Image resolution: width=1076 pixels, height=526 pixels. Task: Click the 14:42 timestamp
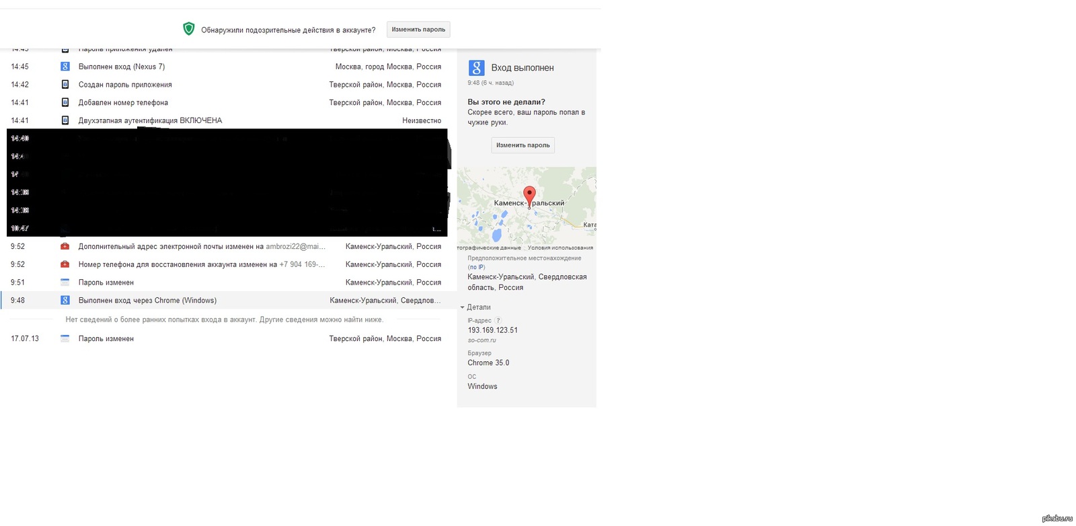click(20, 85)
